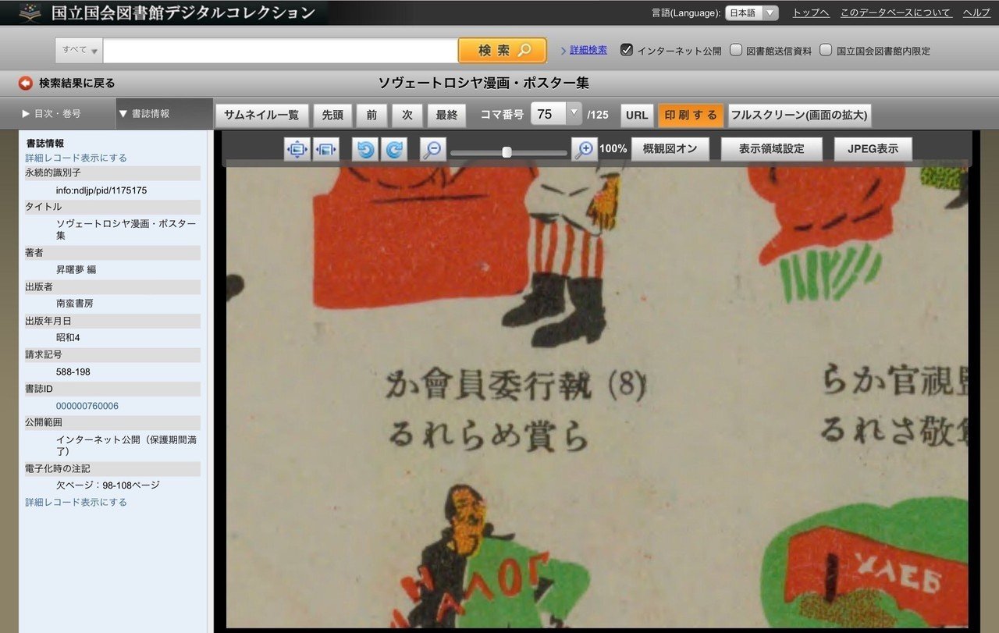The image size is (999, 633).
Task: Click in the search input field
Action: (280, 50)
